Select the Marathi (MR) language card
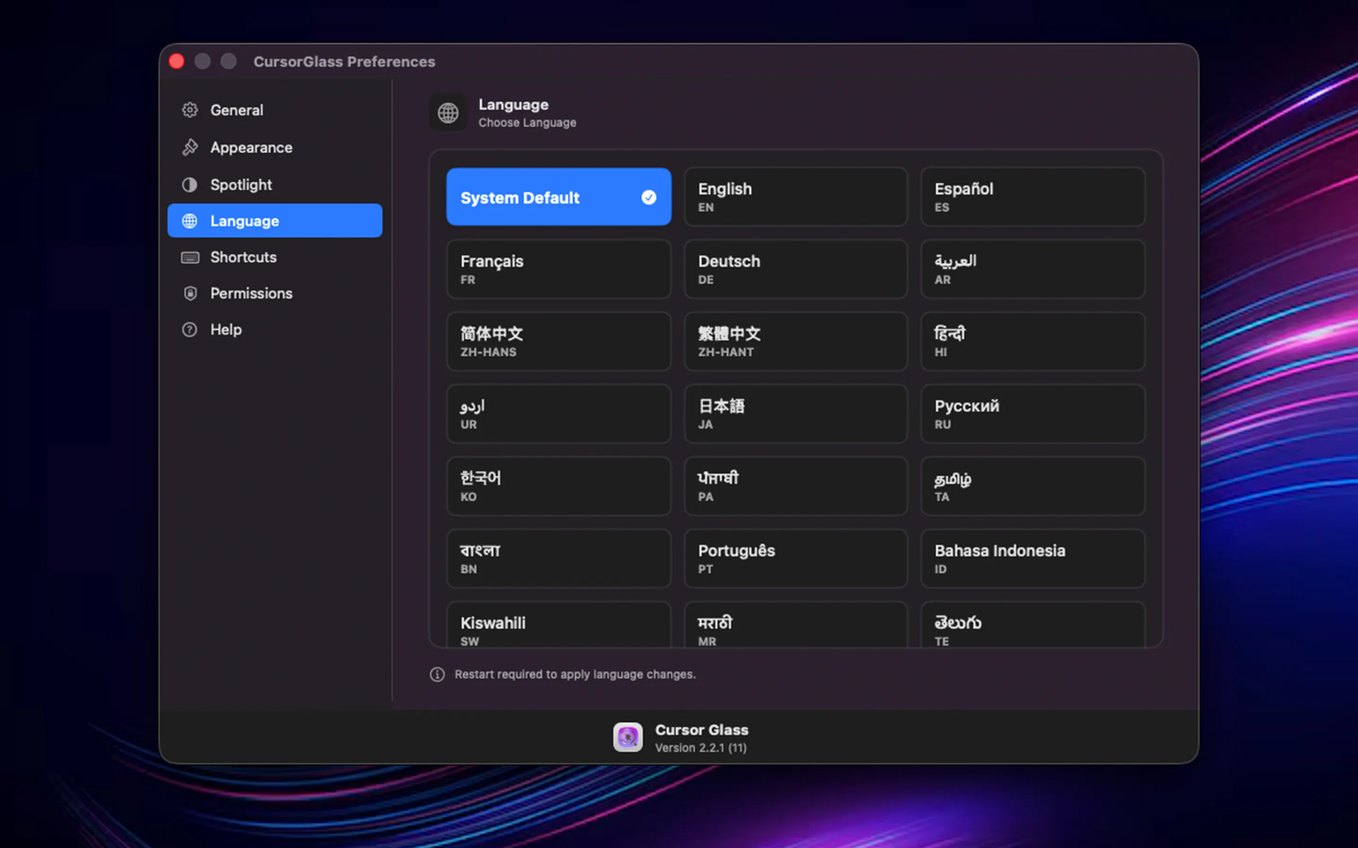 pyautogui.click(x=796, y=625)
